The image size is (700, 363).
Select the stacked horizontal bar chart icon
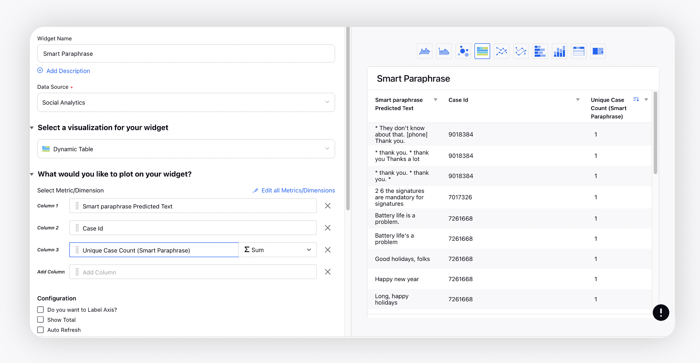[540, 51]
